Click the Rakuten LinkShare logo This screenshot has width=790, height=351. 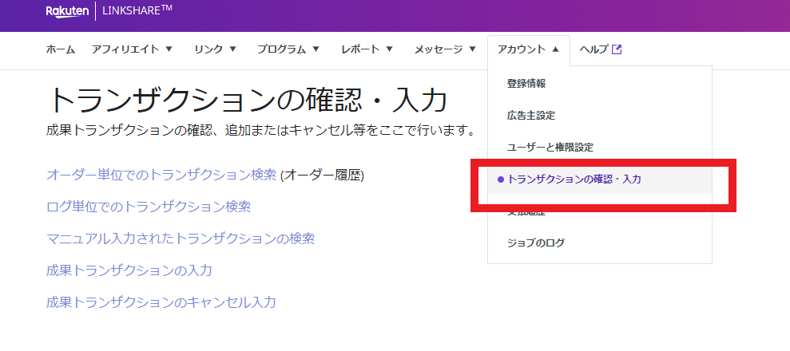pos(109,10)
